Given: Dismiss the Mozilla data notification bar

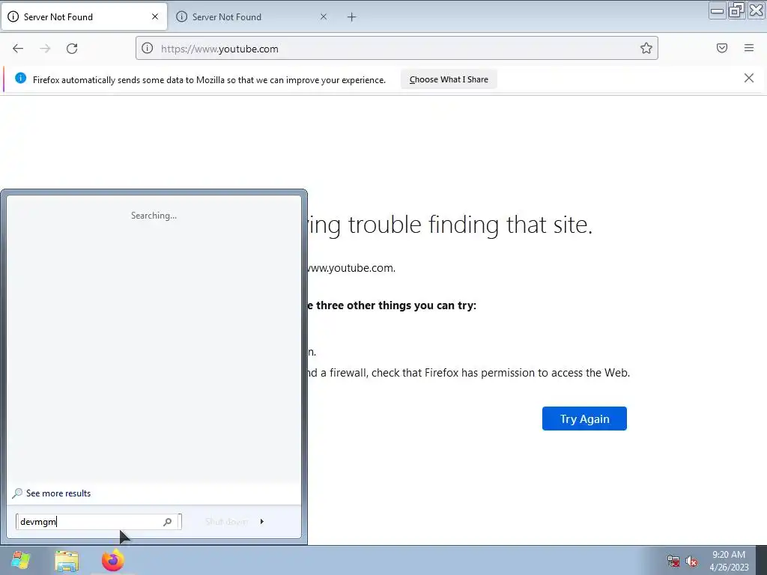Looking at the screenshot, I should click(749, 78).
